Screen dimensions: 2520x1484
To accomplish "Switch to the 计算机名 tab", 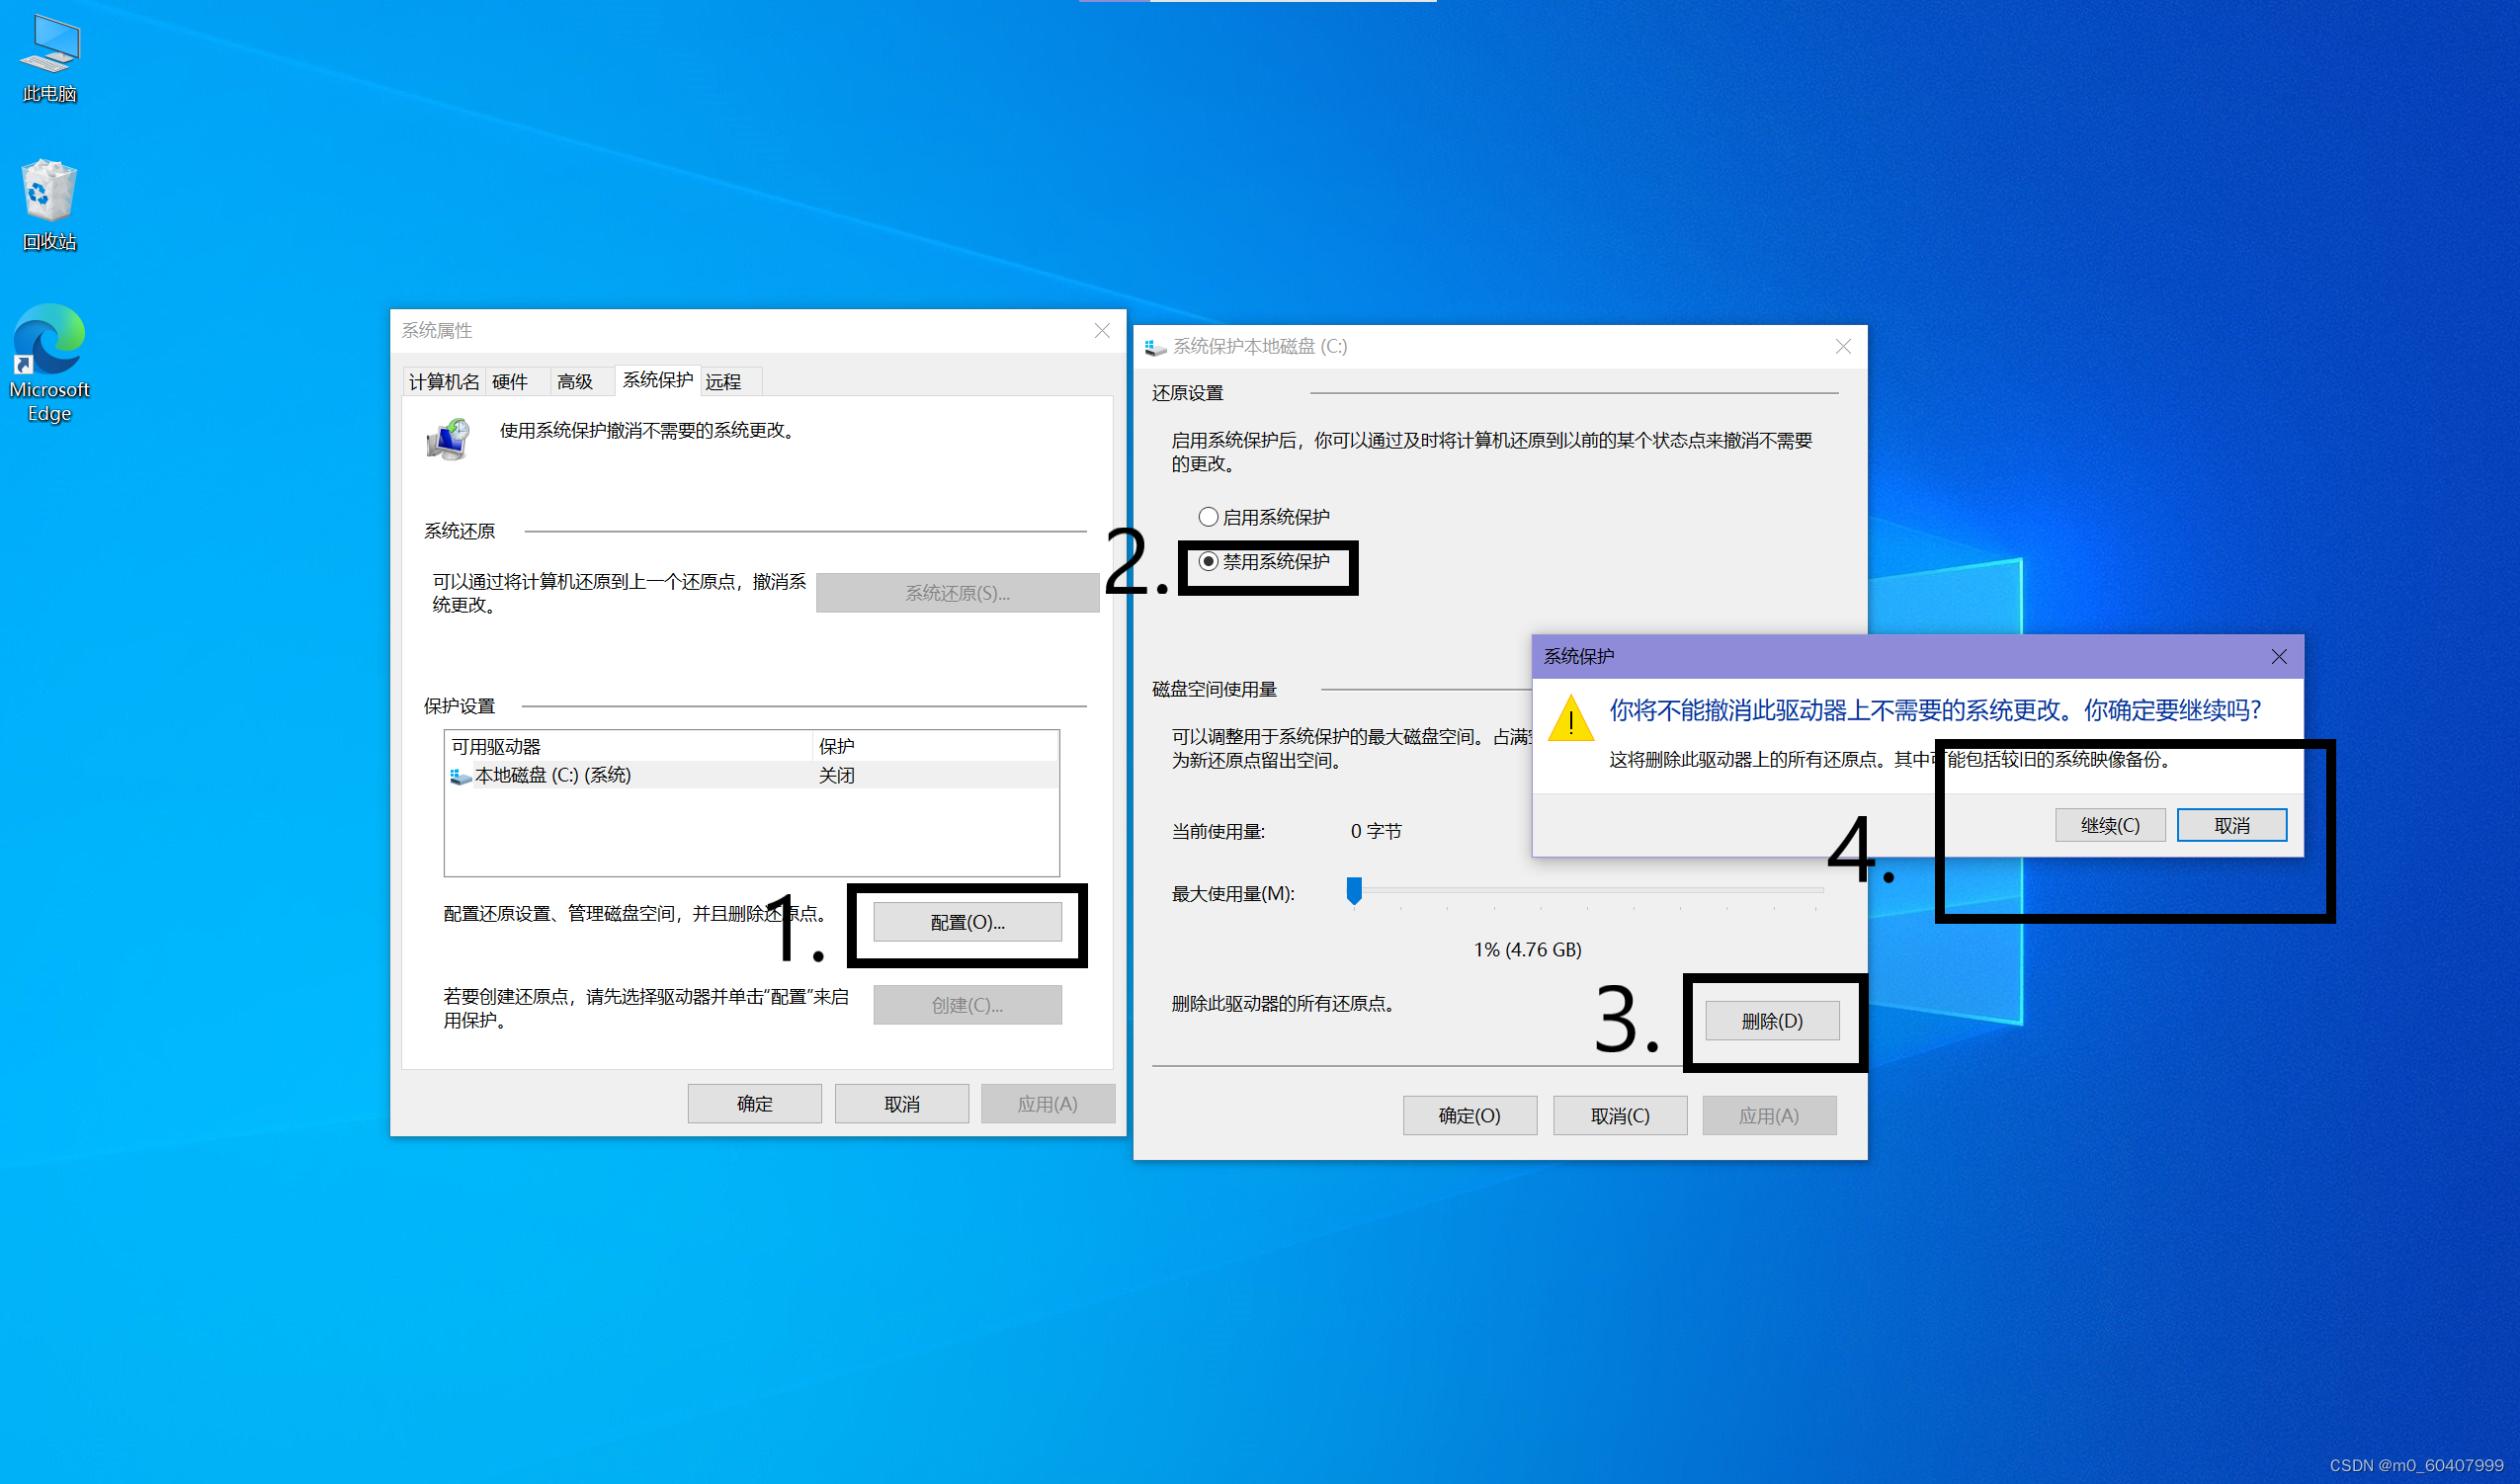I will pyautogui.click(x=444, y=382).
